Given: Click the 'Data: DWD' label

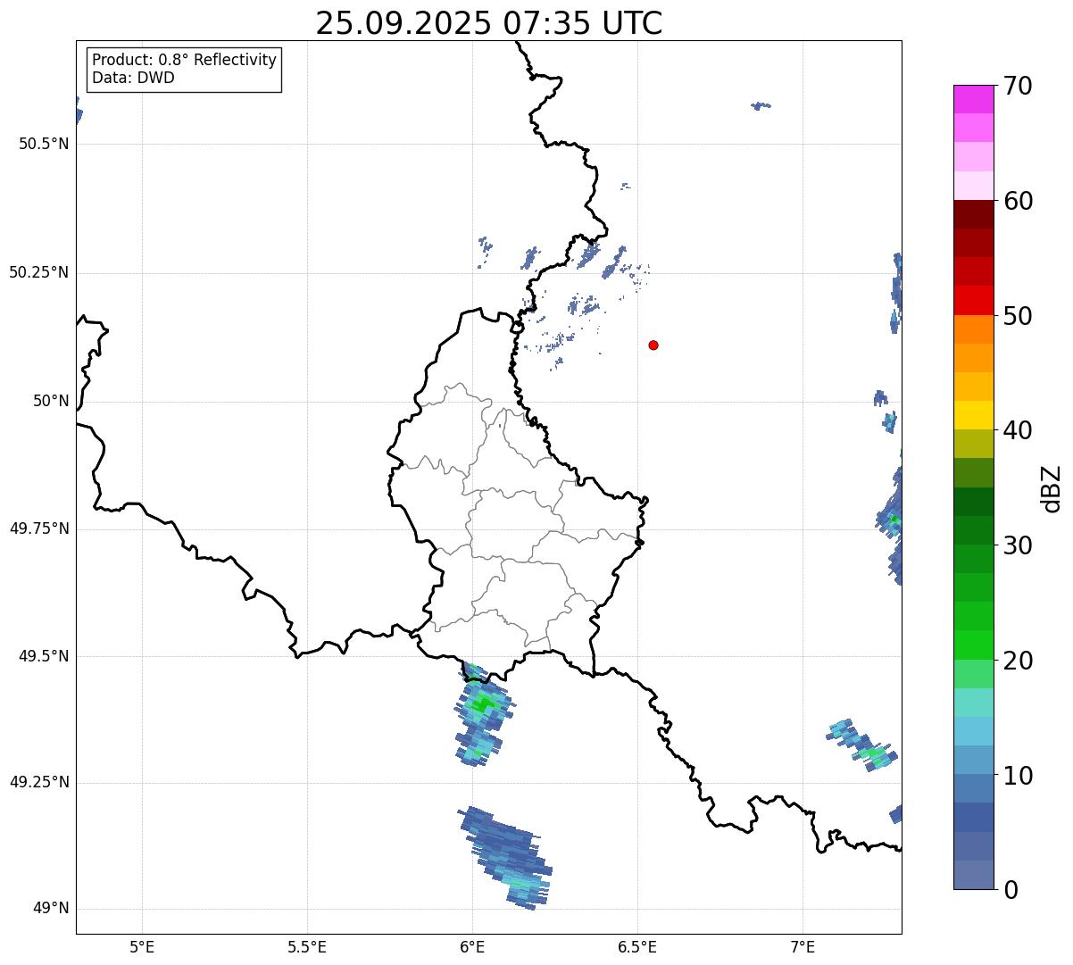Looking at the screenshot, I should (133, 78).
